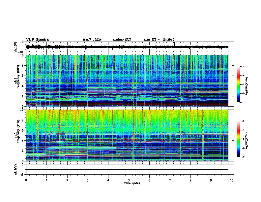The image size is (261, 202).
Task: Click time axis tick label "6"
Action: (x=150, y=180)
